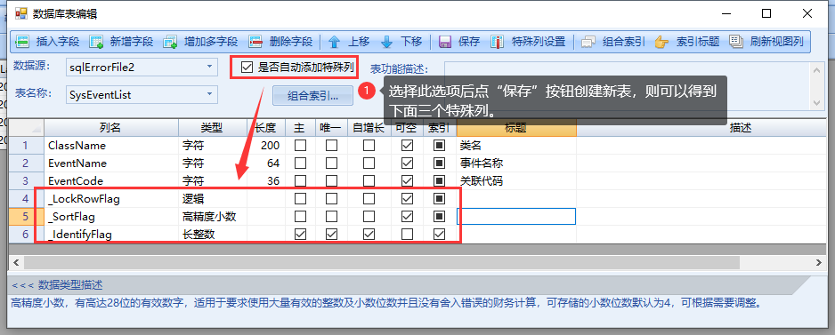
Task: Click the 插入字段 toolbar icon
Action: [x=22, y=42]
